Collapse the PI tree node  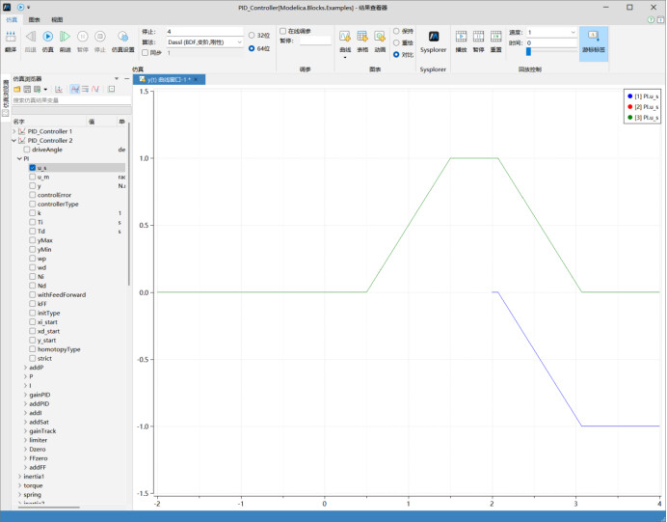pos(19,158)
